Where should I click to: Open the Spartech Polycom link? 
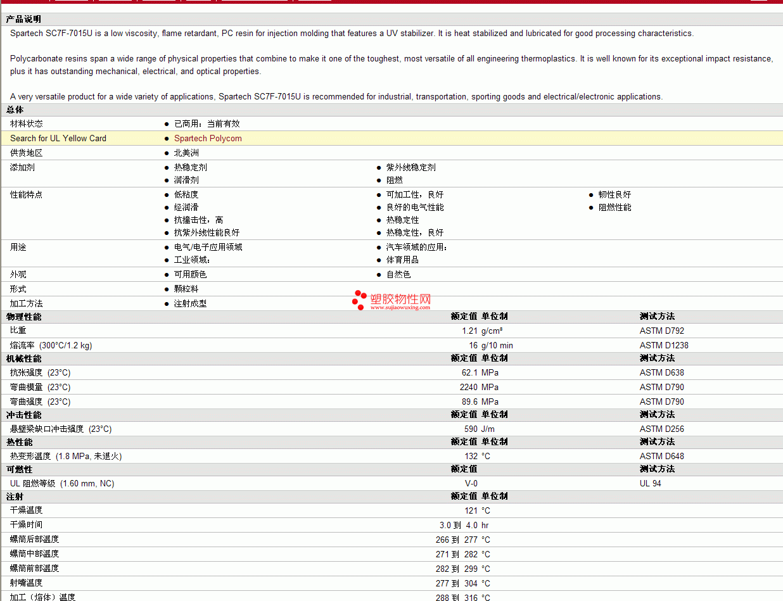point(208,138)
